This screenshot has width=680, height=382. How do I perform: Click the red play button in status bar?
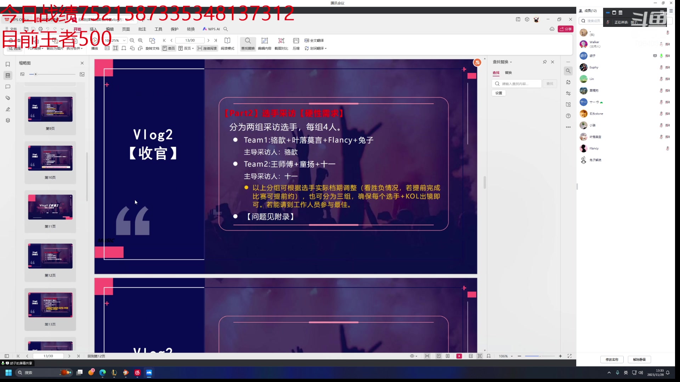pyautogui.click(x=459, y=356)
